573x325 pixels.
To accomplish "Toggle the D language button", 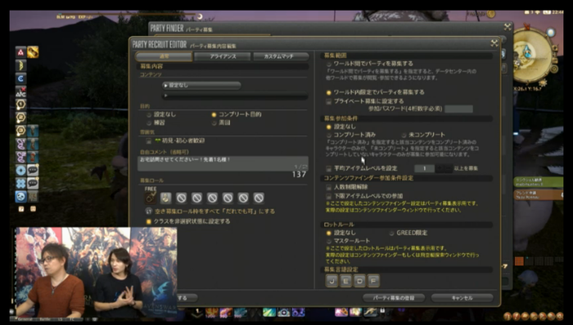I will (359, 281).
